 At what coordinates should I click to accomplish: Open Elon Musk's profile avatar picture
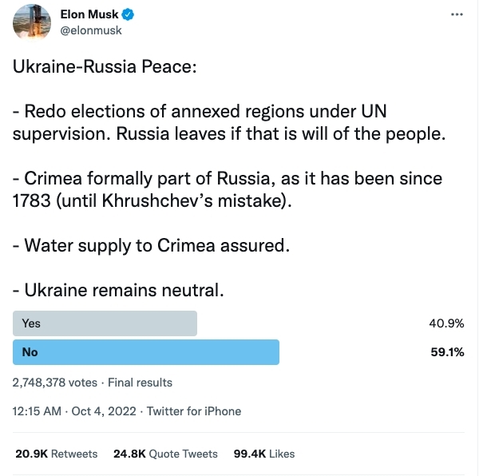pyautogui.click(x=33, y=22)
